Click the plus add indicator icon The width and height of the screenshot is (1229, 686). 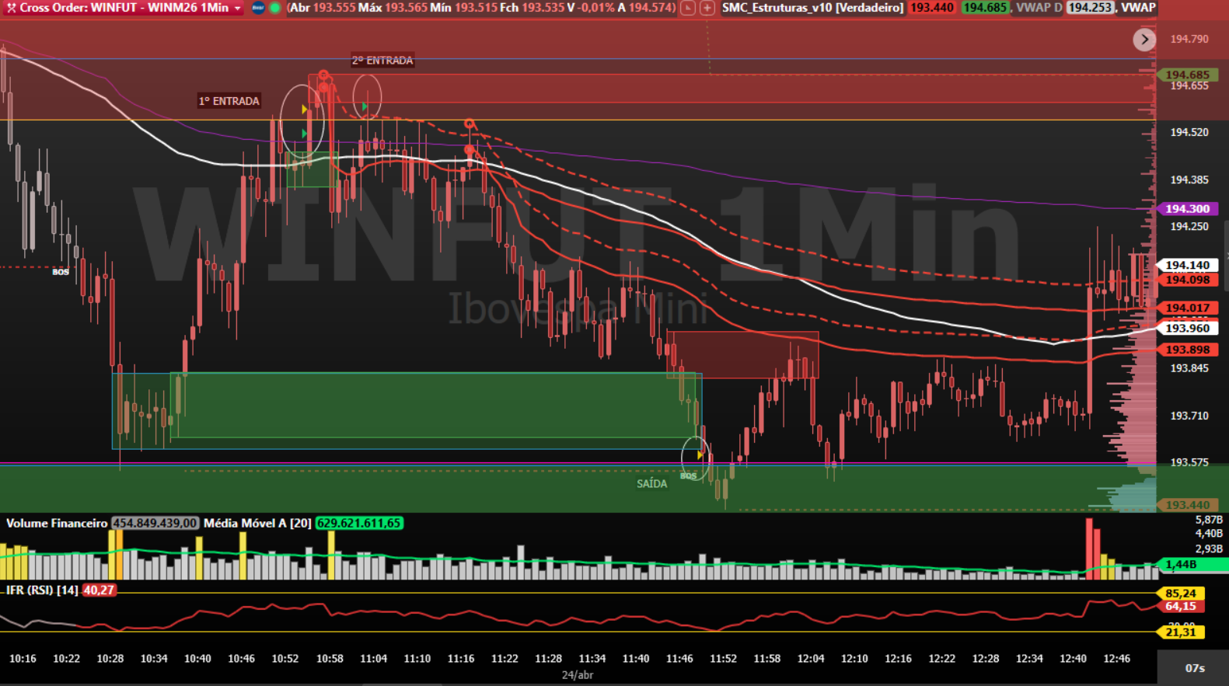pyautogui.click(x=707, y=8)
